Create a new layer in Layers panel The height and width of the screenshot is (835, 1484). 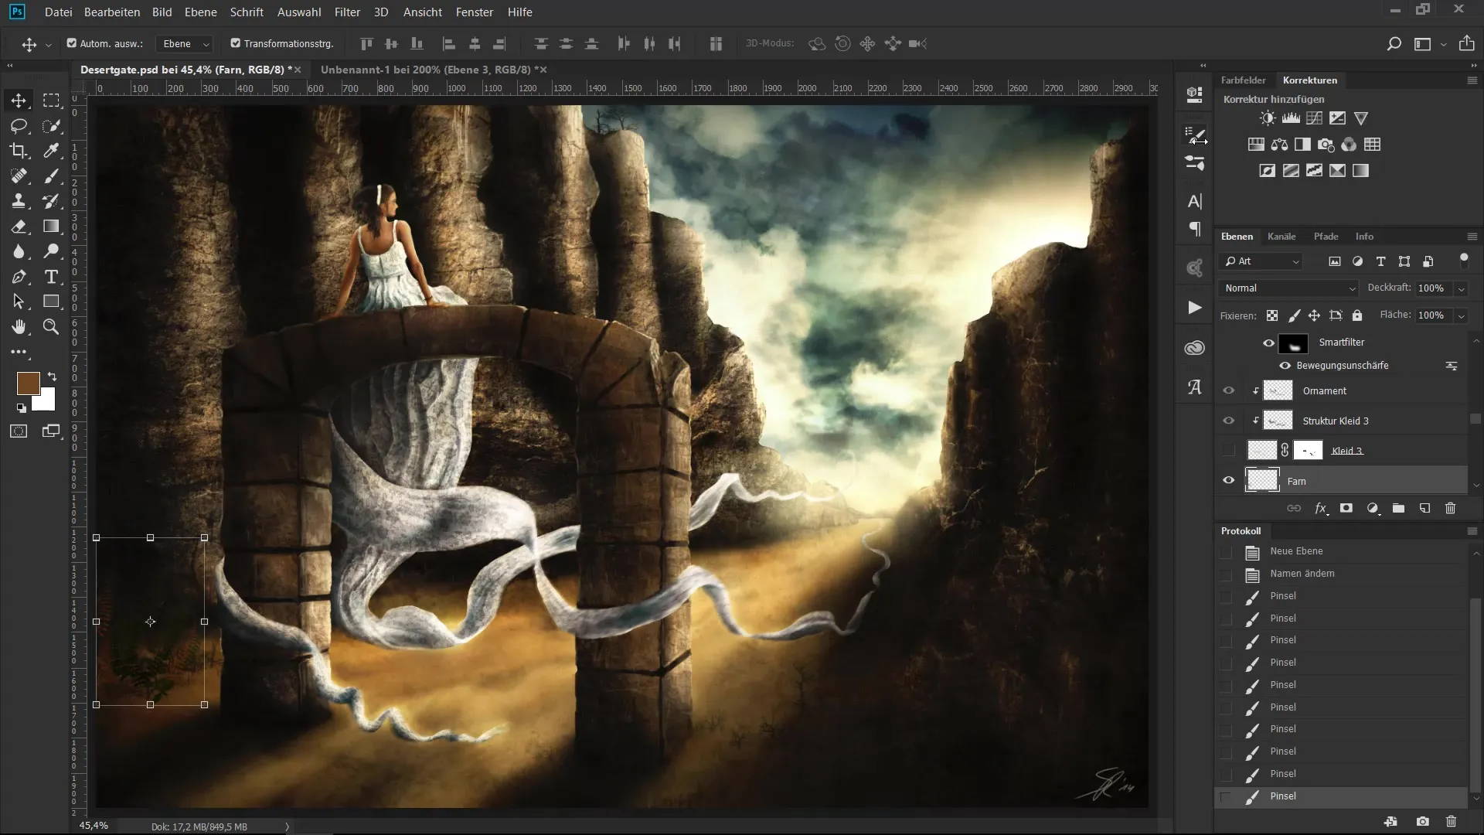1424,508
